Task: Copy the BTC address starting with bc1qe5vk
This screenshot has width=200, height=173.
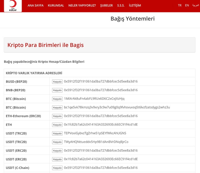Action: 57,108
